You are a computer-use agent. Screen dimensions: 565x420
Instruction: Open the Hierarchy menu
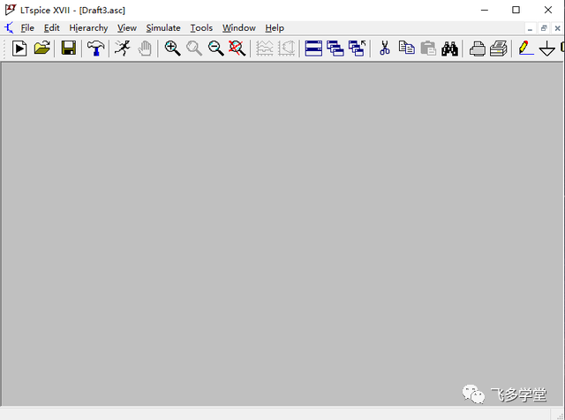[x=88, y=28]
